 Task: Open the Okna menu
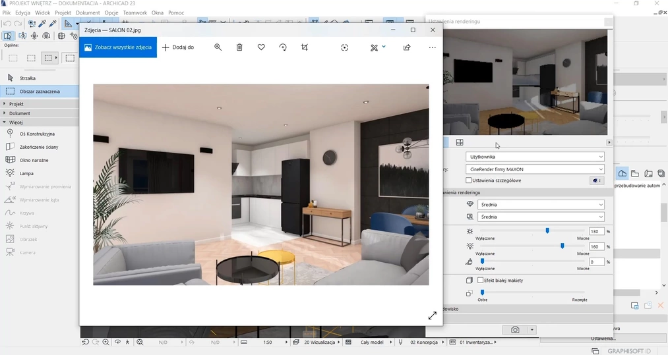(157, 13)
